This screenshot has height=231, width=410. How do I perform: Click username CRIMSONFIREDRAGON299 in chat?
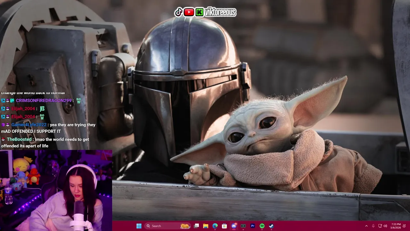(44, 100)
